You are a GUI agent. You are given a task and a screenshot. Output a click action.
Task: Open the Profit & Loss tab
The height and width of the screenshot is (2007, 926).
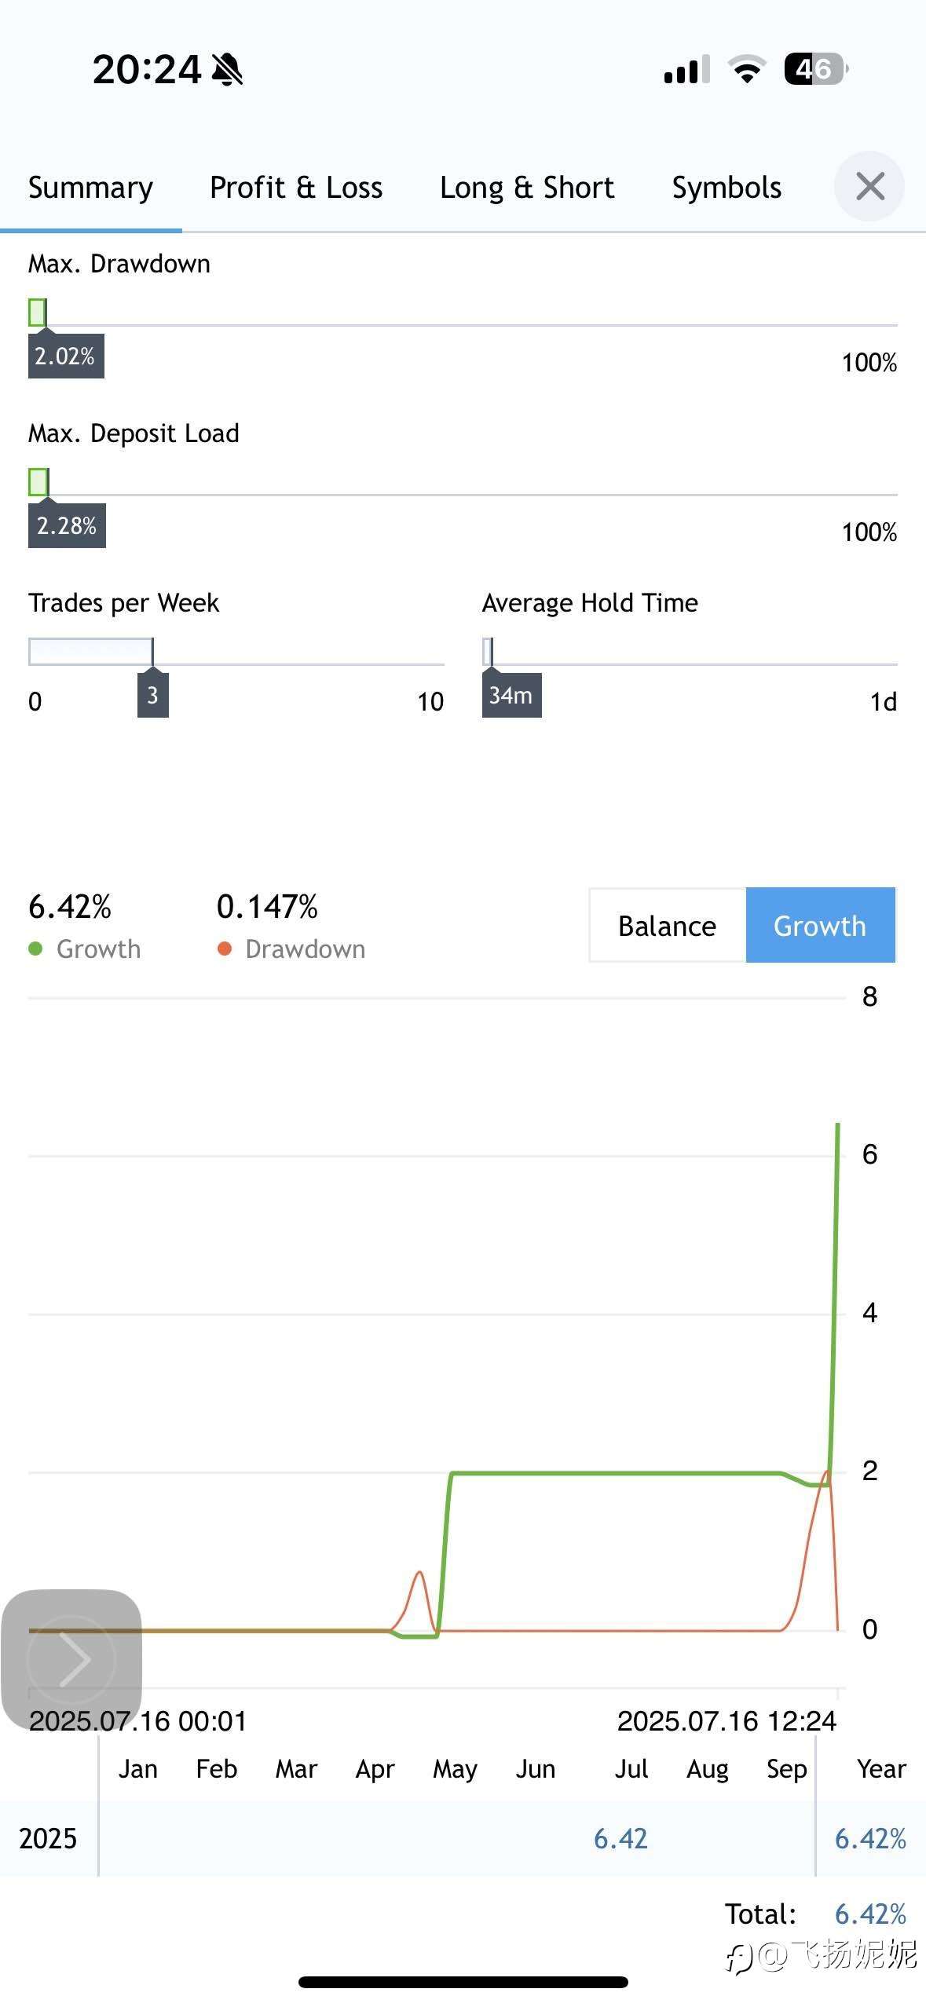pos(296,188)
